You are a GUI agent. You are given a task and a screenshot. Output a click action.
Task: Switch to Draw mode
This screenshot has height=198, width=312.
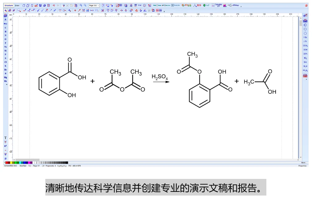click(x=17, y=6)
